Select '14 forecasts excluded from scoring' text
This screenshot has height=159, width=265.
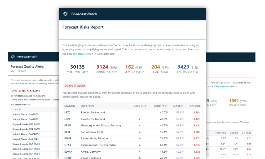tap(28, 96)
